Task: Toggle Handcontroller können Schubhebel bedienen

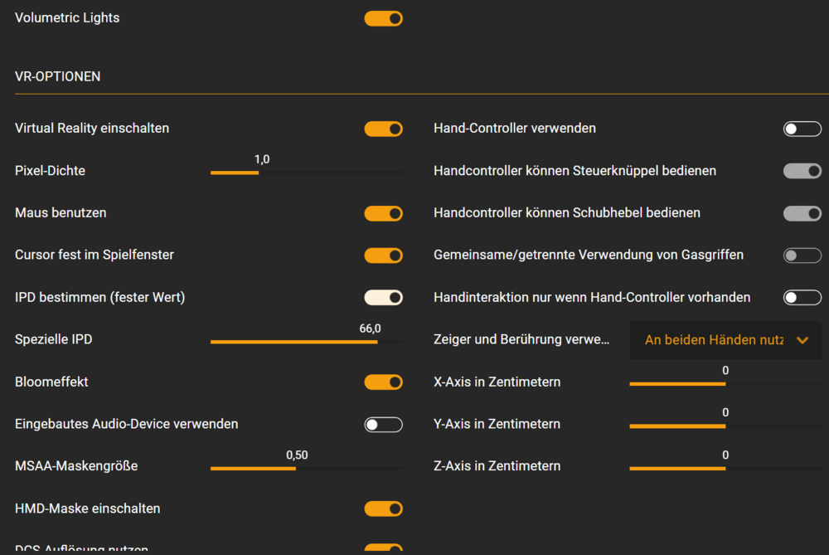Action: [802, 213]
